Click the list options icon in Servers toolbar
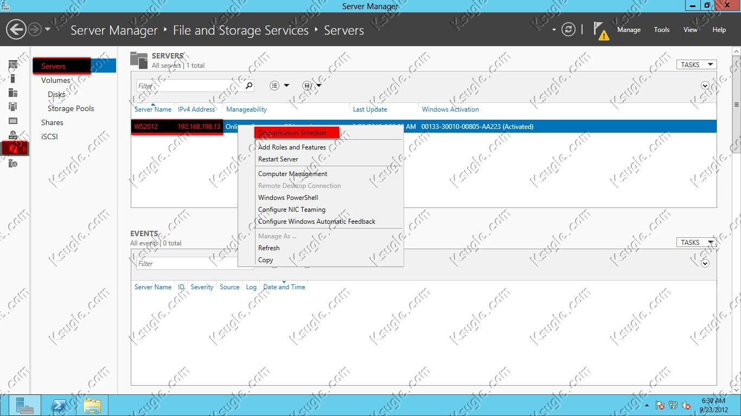 pyautogui.click(x=274, y=86)
